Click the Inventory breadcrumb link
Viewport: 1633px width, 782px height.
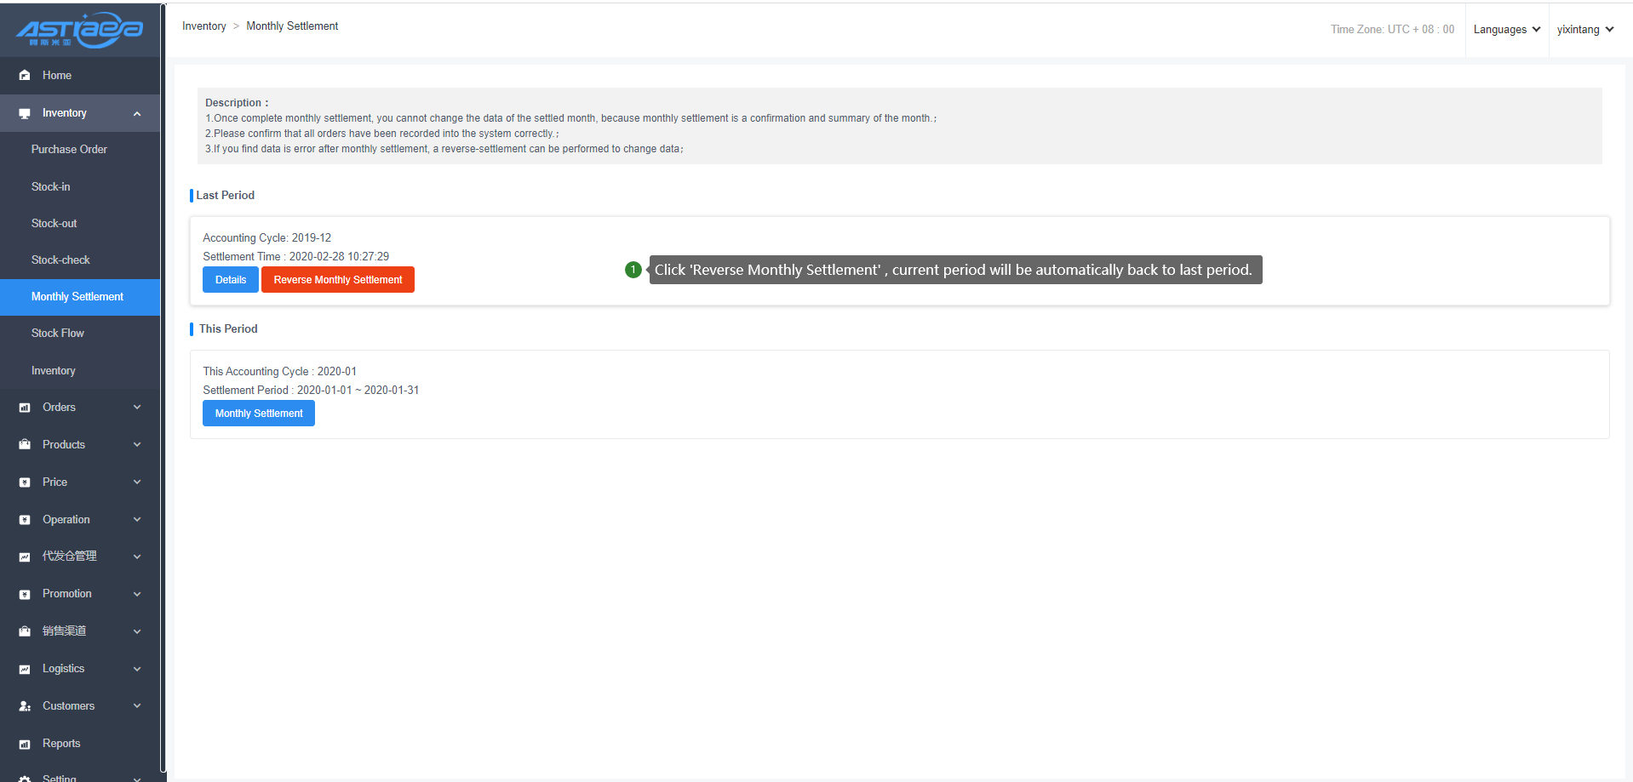pyautogui.click(x=204, y=26)
